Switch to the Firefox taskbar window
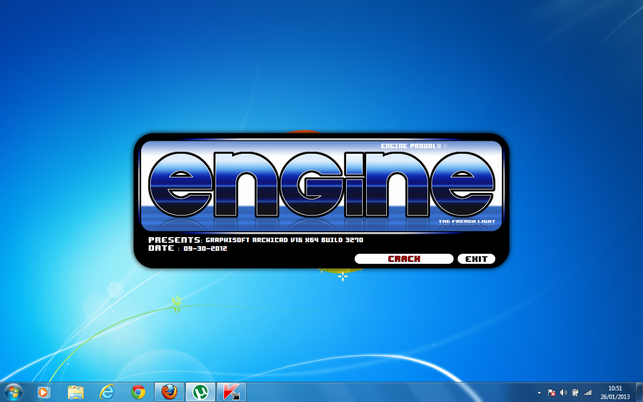The image size is (643, 402). [169, 392]
